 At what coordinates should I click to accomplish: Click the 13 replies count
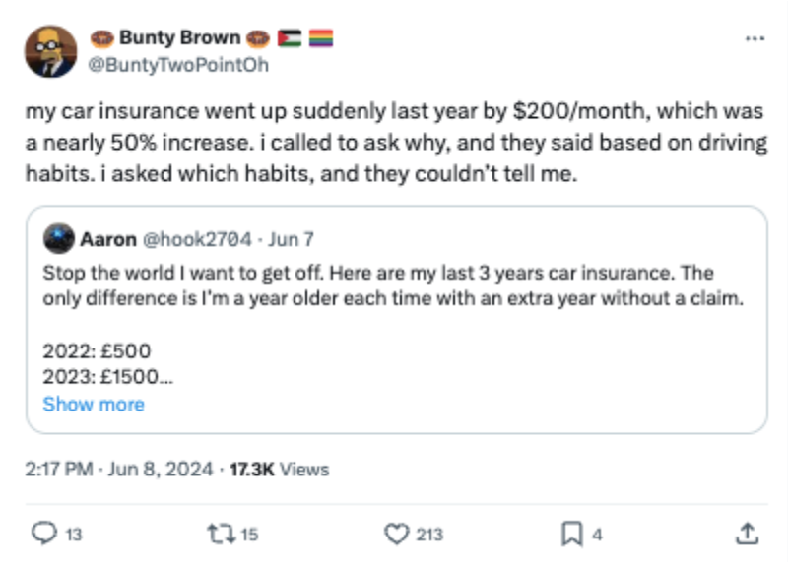tap(74, 535)
